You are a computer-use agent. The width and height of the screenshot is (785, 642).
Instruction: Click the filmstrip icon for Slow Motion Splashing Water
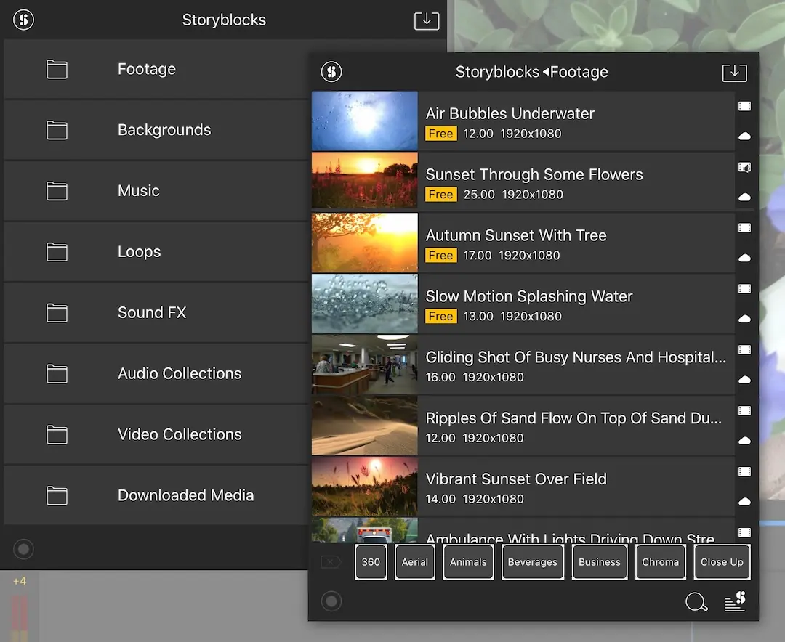coord(744,289)
